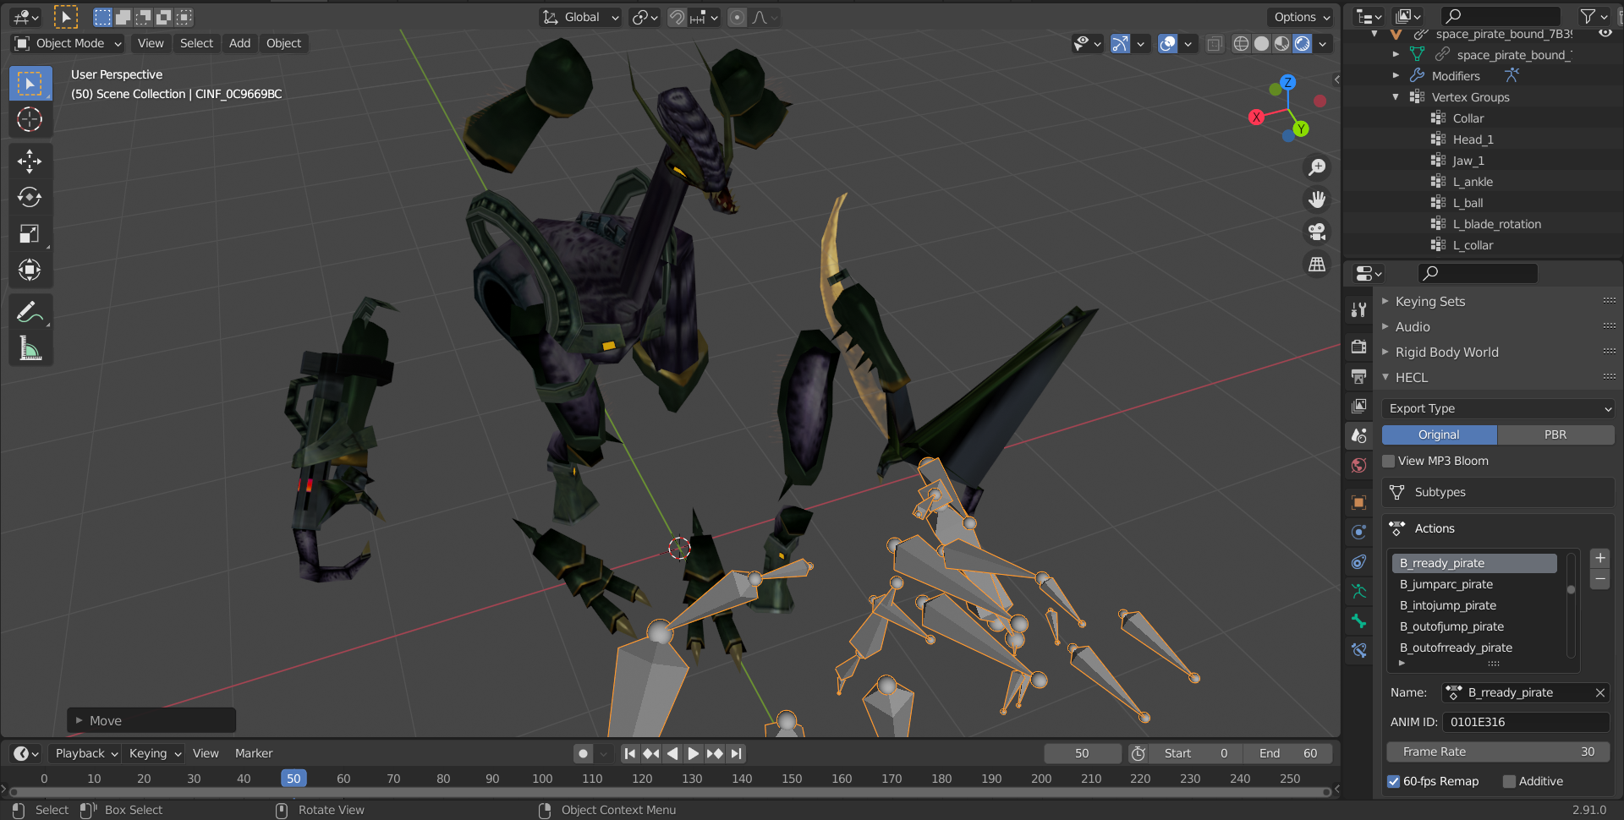Viewport: 1624px width, 820px height.
Task: Click the Z axis navigation gizmo
Action: 1288,82
